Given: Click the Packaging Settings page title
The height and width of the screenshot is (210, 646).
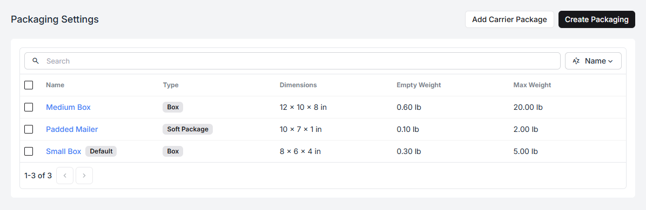Looking at the screenshot, I should [55, 19].
